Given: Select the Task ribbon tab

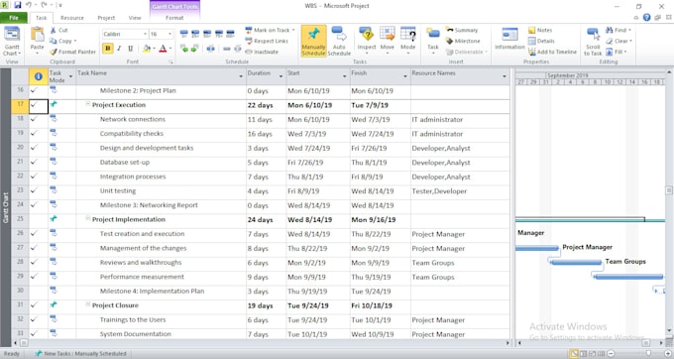Looking at the screenshot, I should coord(42,18).
